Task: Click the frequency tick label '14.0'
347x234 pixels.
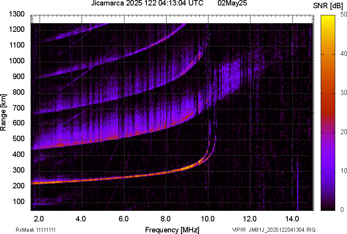Action: [292, 219]
